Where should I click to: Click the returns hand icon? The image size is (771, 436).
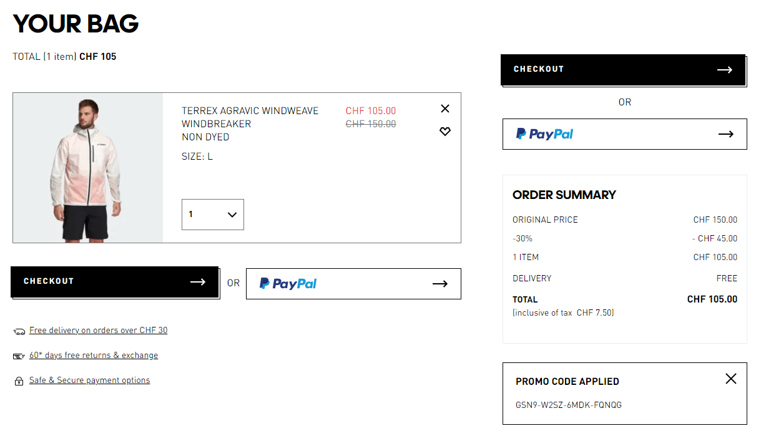point(19,356)
